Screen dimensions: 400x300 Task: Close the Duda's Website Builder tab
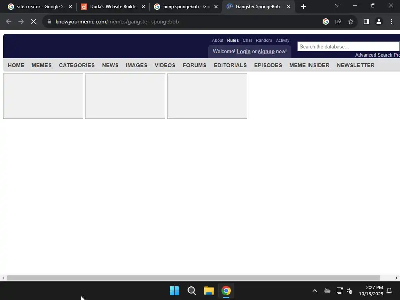pyautogui.click(x=143, y=7)
